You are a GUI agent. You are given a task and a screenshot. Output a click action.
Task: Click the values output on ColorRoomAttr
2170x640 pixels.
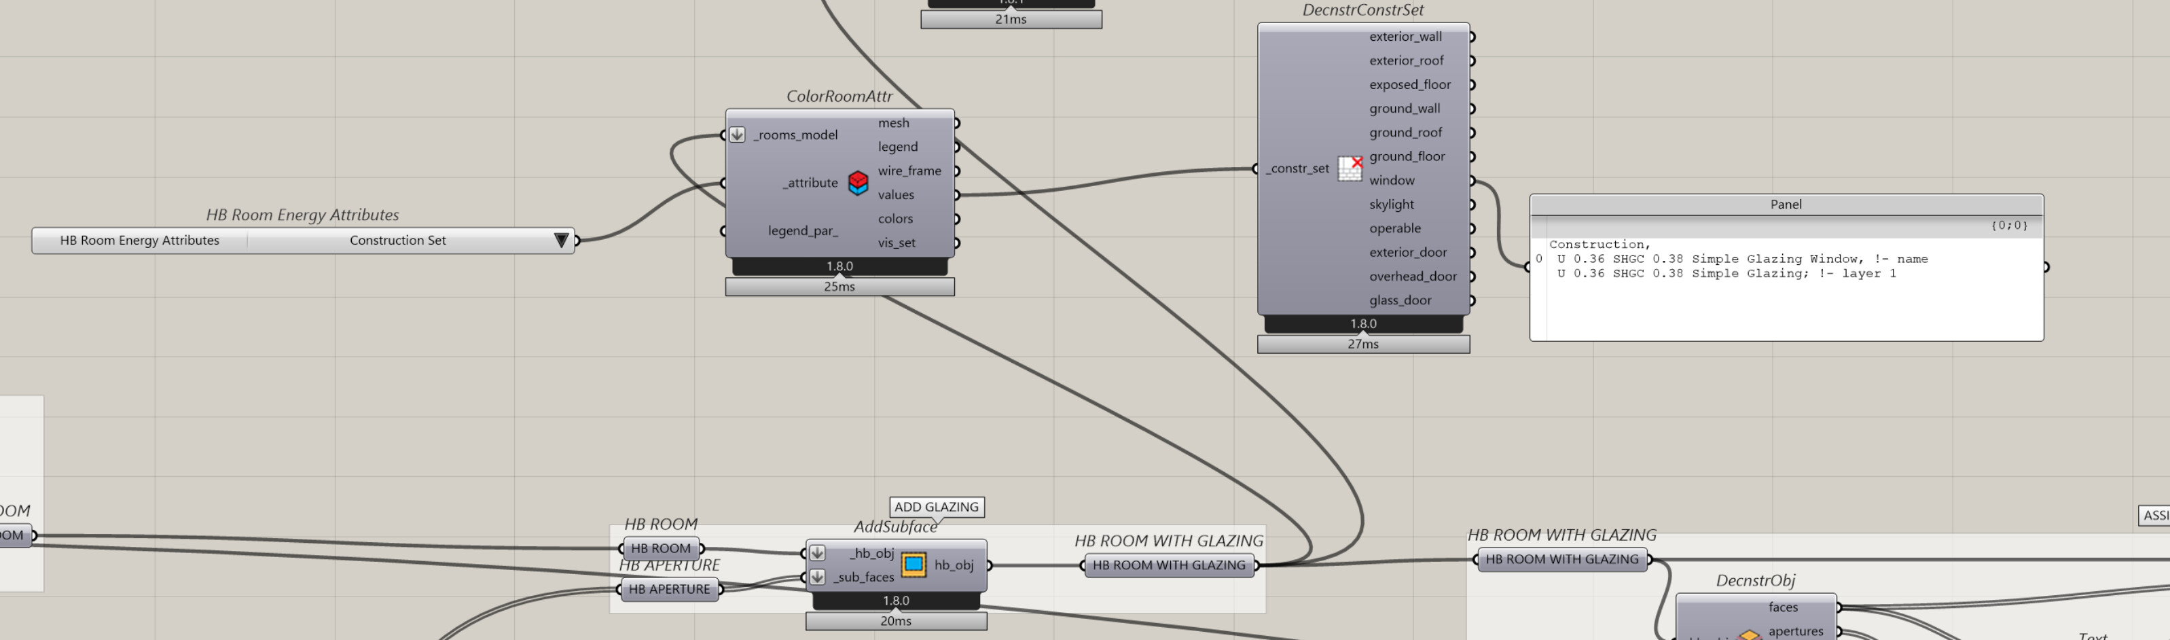point(895,195)
